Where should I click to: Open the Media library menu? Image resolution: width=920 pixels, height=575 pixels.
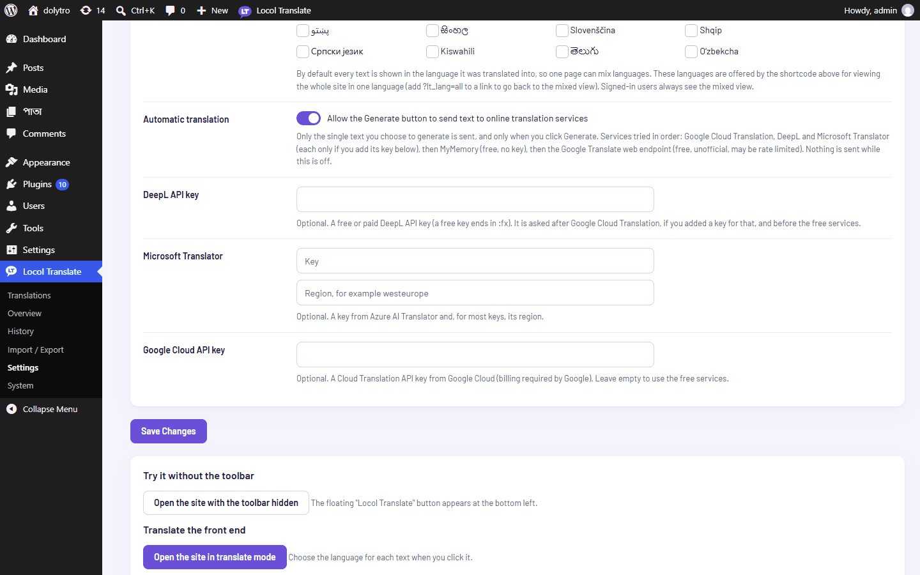51,89
